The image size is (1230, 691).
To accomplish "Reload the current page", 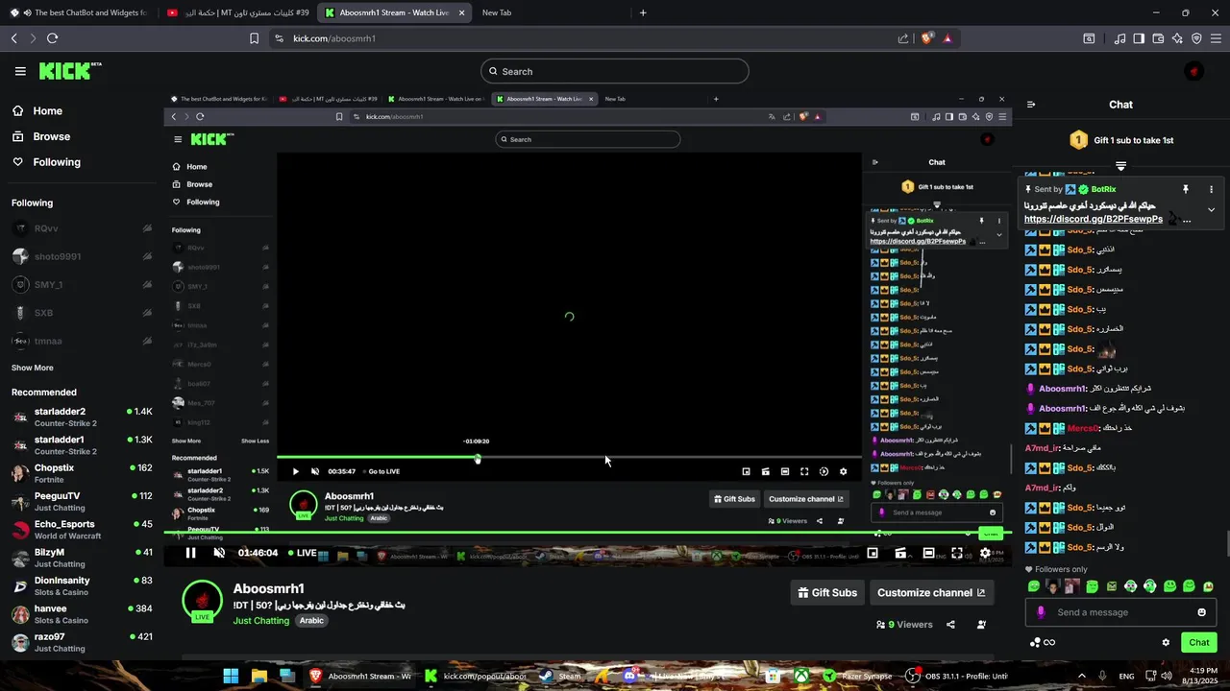I will 52,38.
